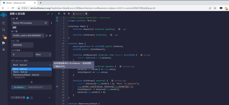229x105 pixels.
Task: Click the edit/sign icon beside account field
Action: (50, 36)
